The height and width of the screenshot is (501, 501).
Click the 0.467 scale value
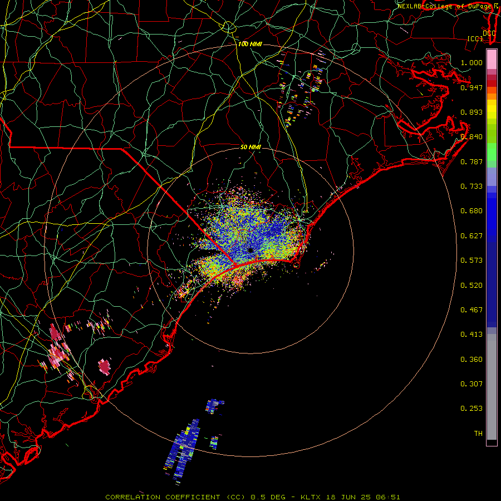click(x=471, y=310)
